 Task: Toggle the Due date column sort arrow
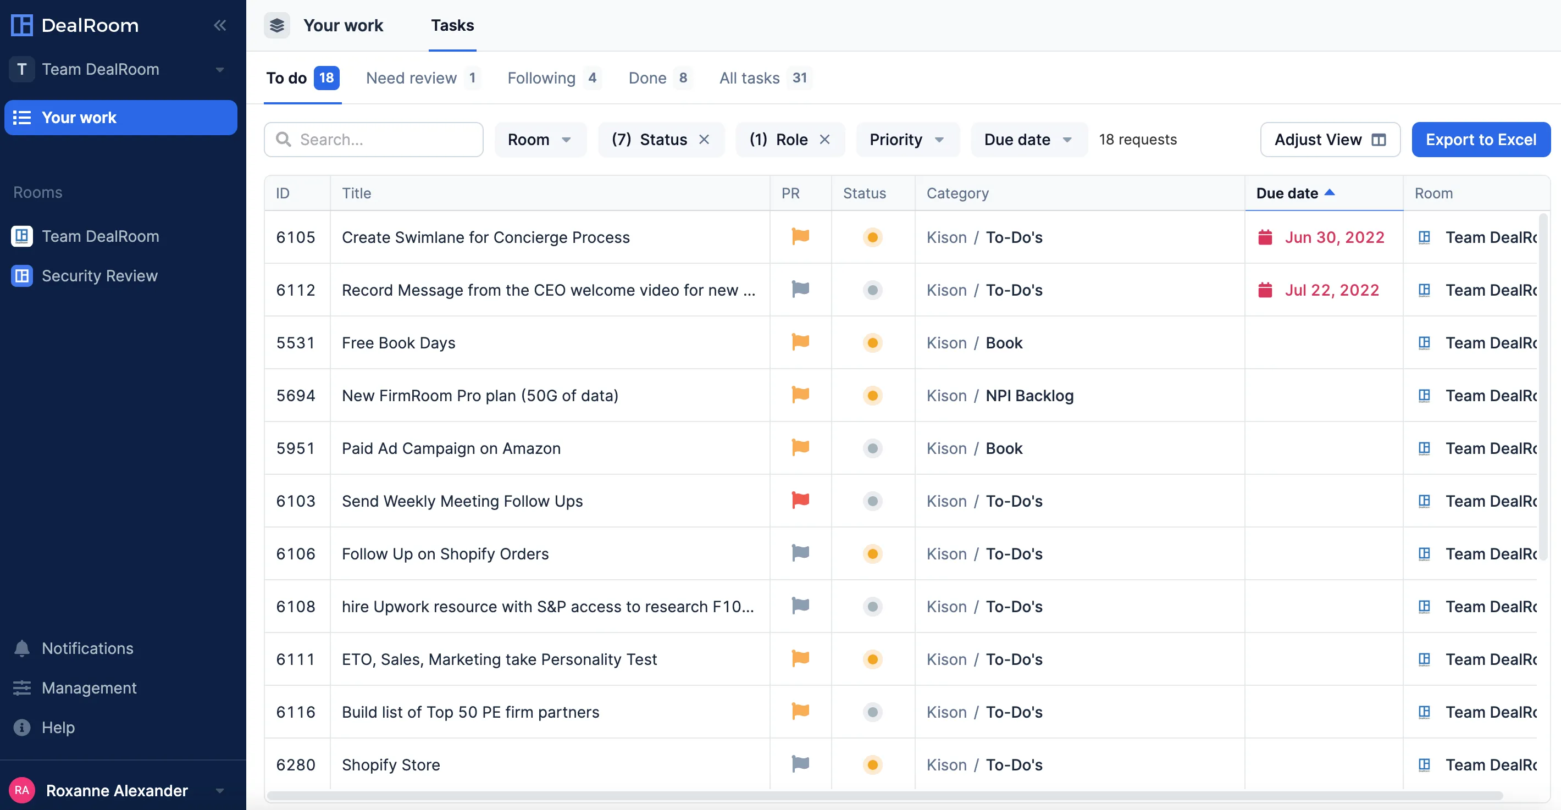click(x=1330, y=193)
